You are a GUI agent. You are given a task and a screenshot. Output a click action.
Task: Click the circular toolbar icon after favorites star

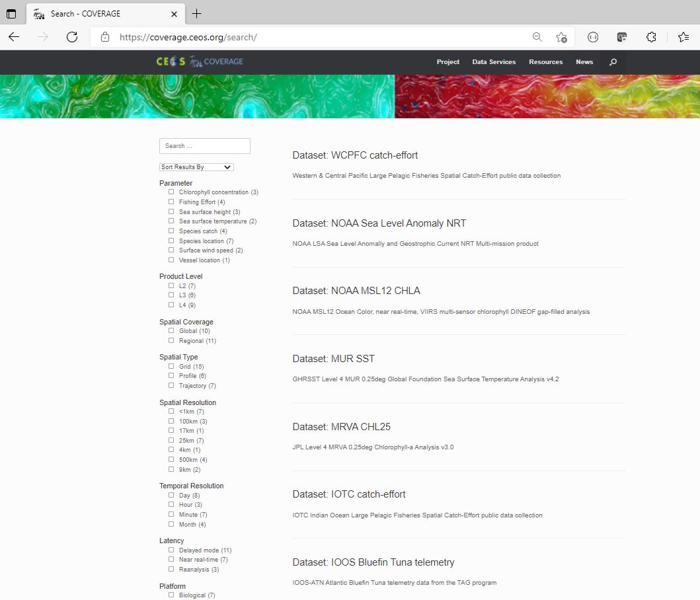(x=593, y=37)
